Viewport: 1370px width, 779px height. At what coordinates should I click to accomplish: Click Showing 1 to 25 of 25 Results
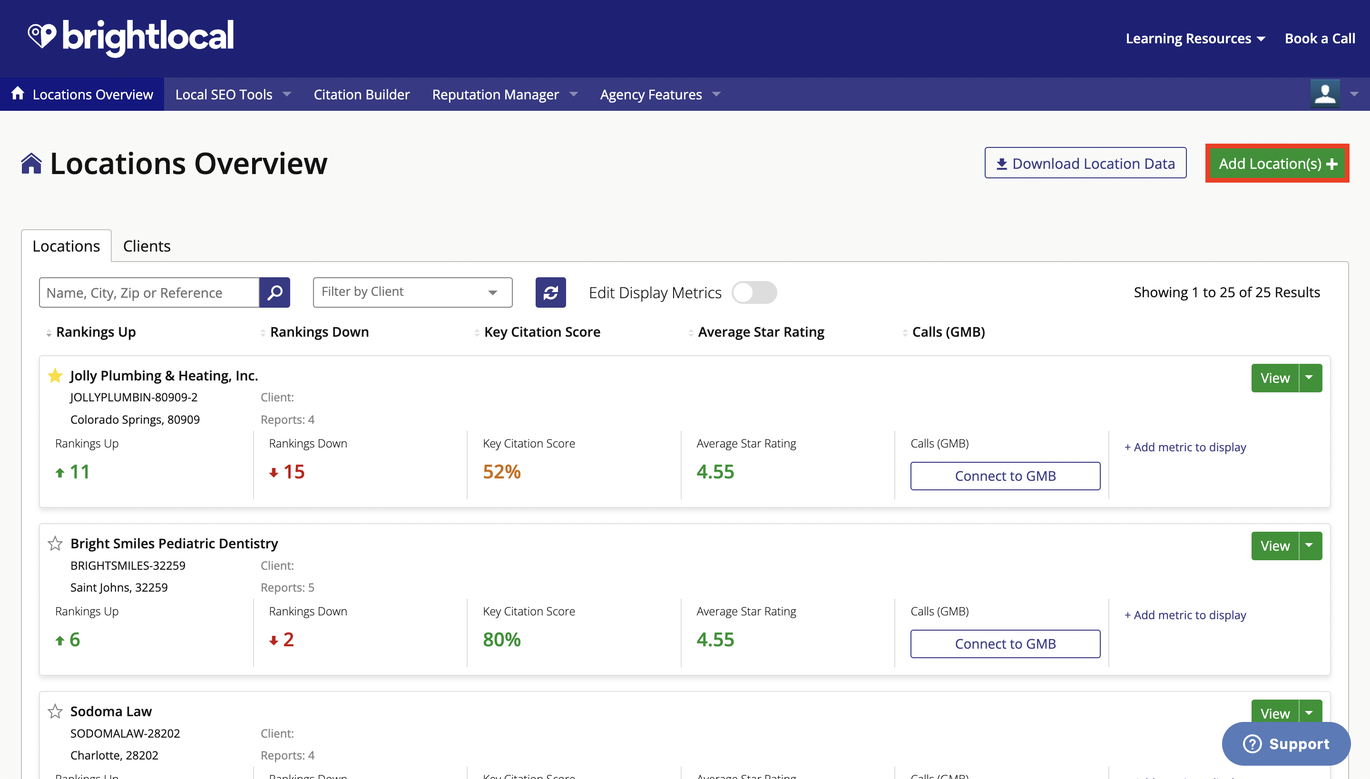pyautogui.click(x=1226, y=292)
